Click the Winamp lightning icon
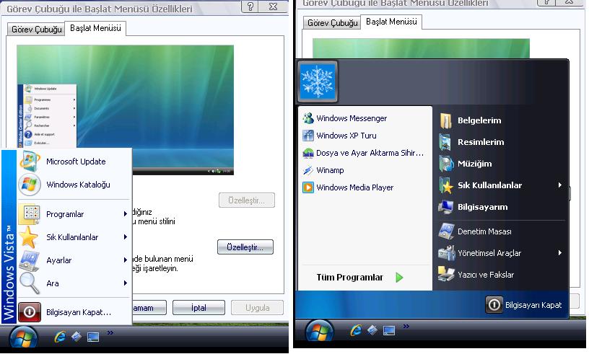 pyautogui.click(x=308, y=170)
